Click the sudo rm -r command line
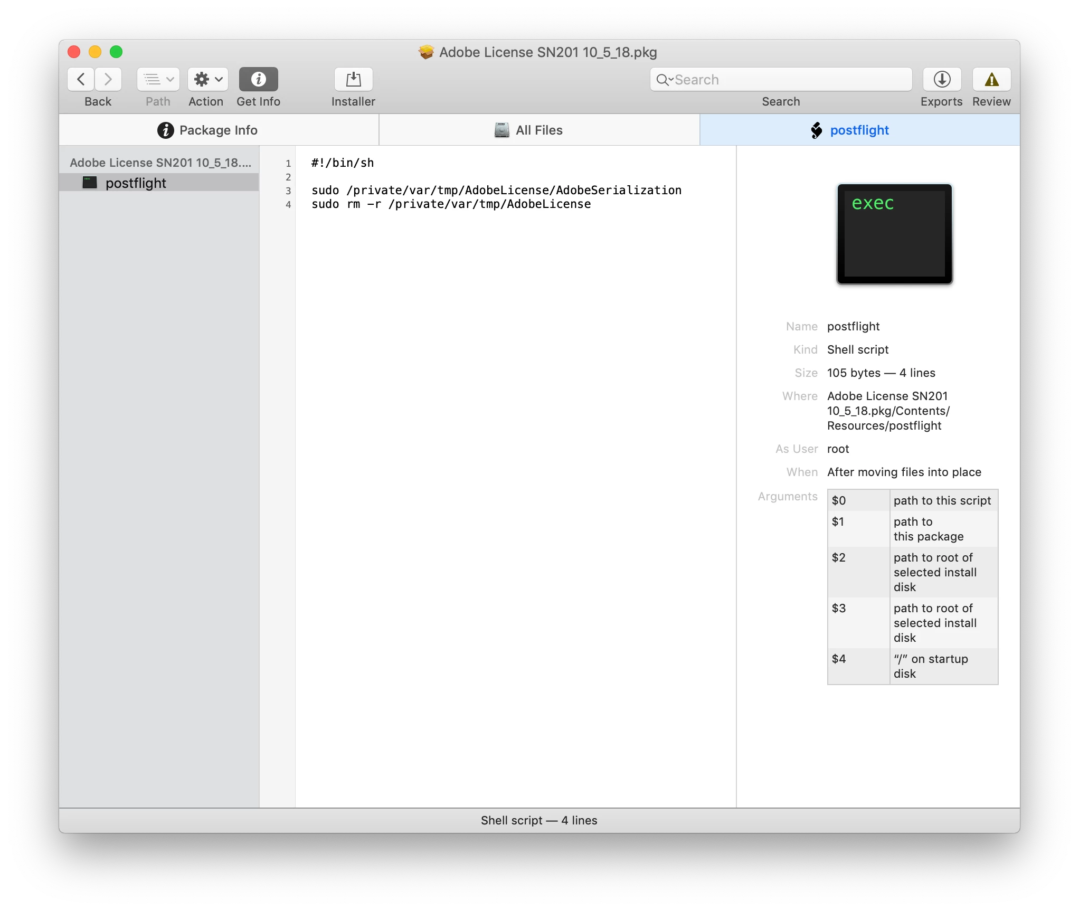This screenshot has height=911, width=1079. point(451,204)
